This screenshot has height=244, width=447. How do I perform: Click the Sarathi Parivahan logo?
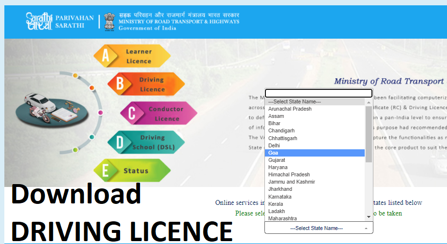(x=39, y=21)
